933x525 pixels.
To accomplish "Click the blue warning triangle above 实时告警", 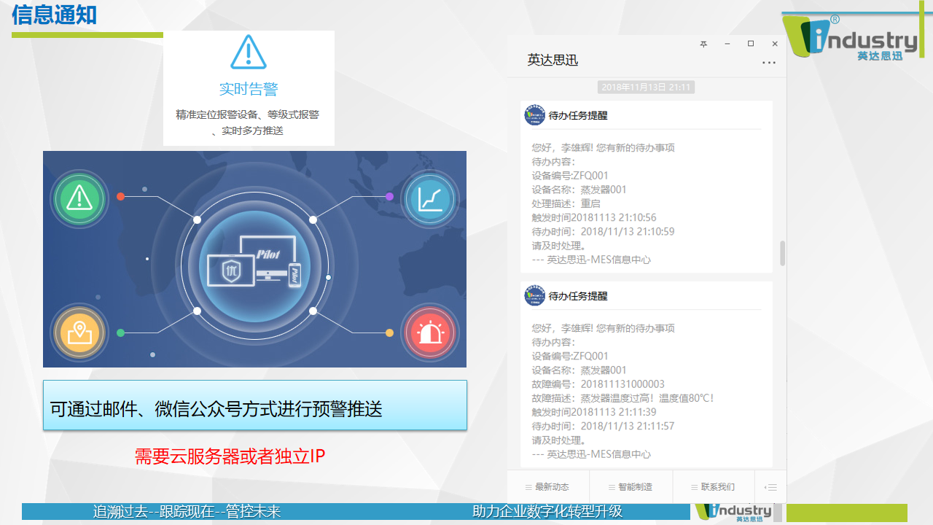I will [249, 52].
